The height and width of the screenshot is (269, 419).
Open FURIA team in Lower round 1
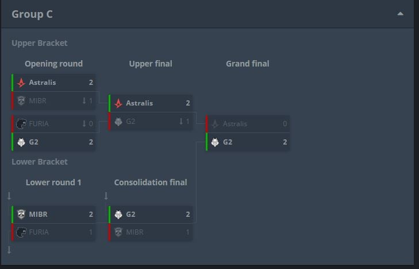pos(39,232)
